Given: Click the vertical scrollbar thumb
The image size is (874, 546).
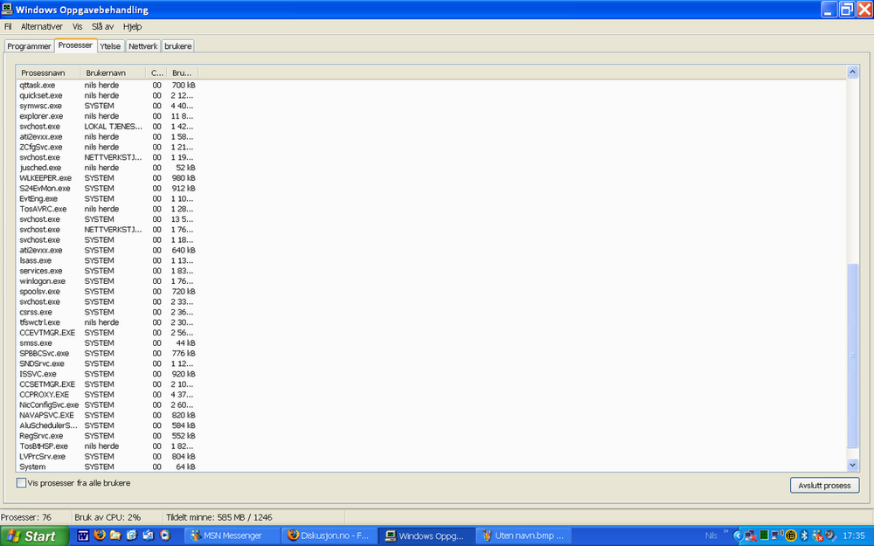Looking at the screenshot, I should coord(852,356).
